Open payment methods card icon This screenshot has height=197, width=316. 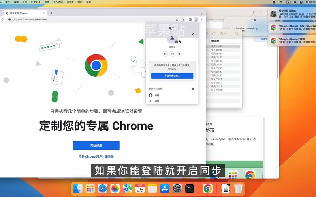pyautogui.click(x=172, y=54)
